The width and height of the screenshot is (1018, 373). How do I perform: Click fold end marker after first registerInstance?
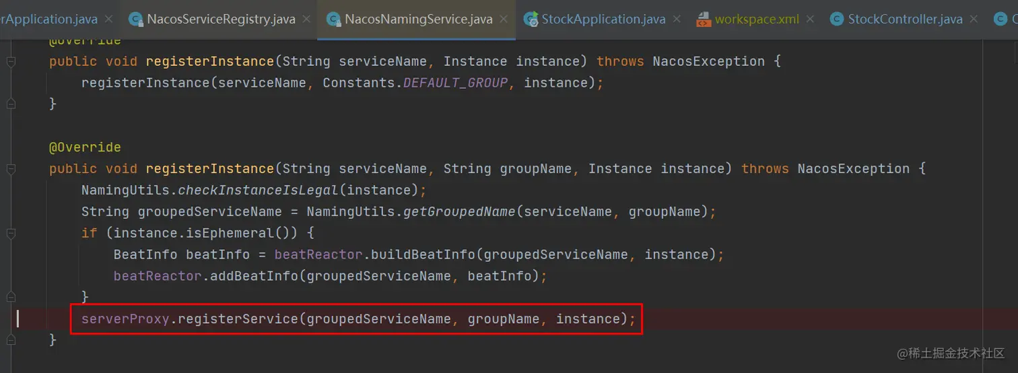pyautogui.click(x=11, y=104)
